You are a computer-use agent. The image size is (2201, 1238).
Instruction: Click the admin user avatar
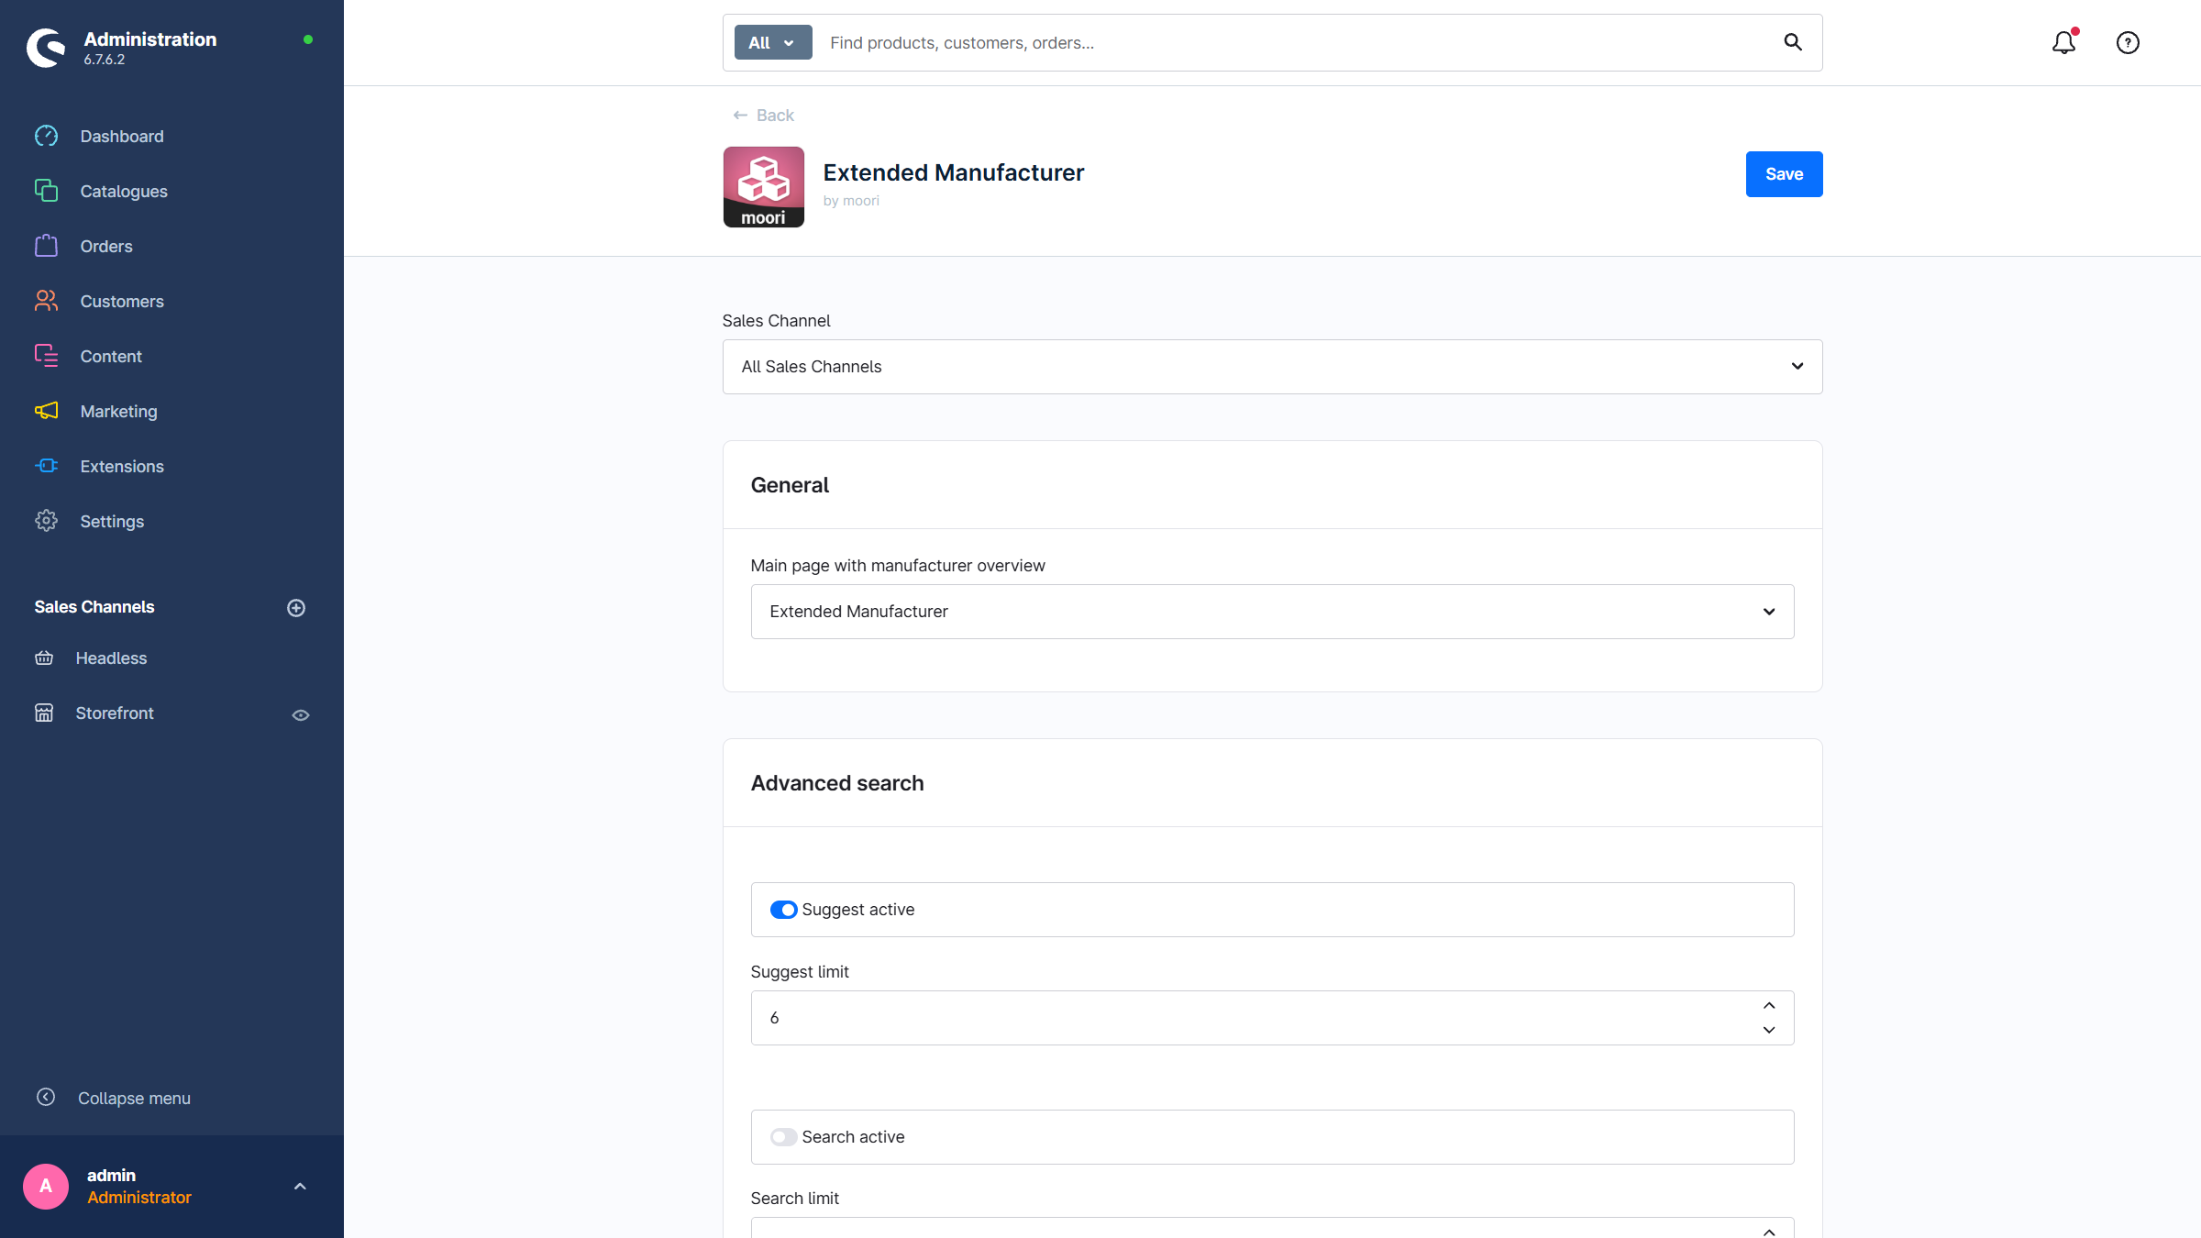coord(46,1186)
